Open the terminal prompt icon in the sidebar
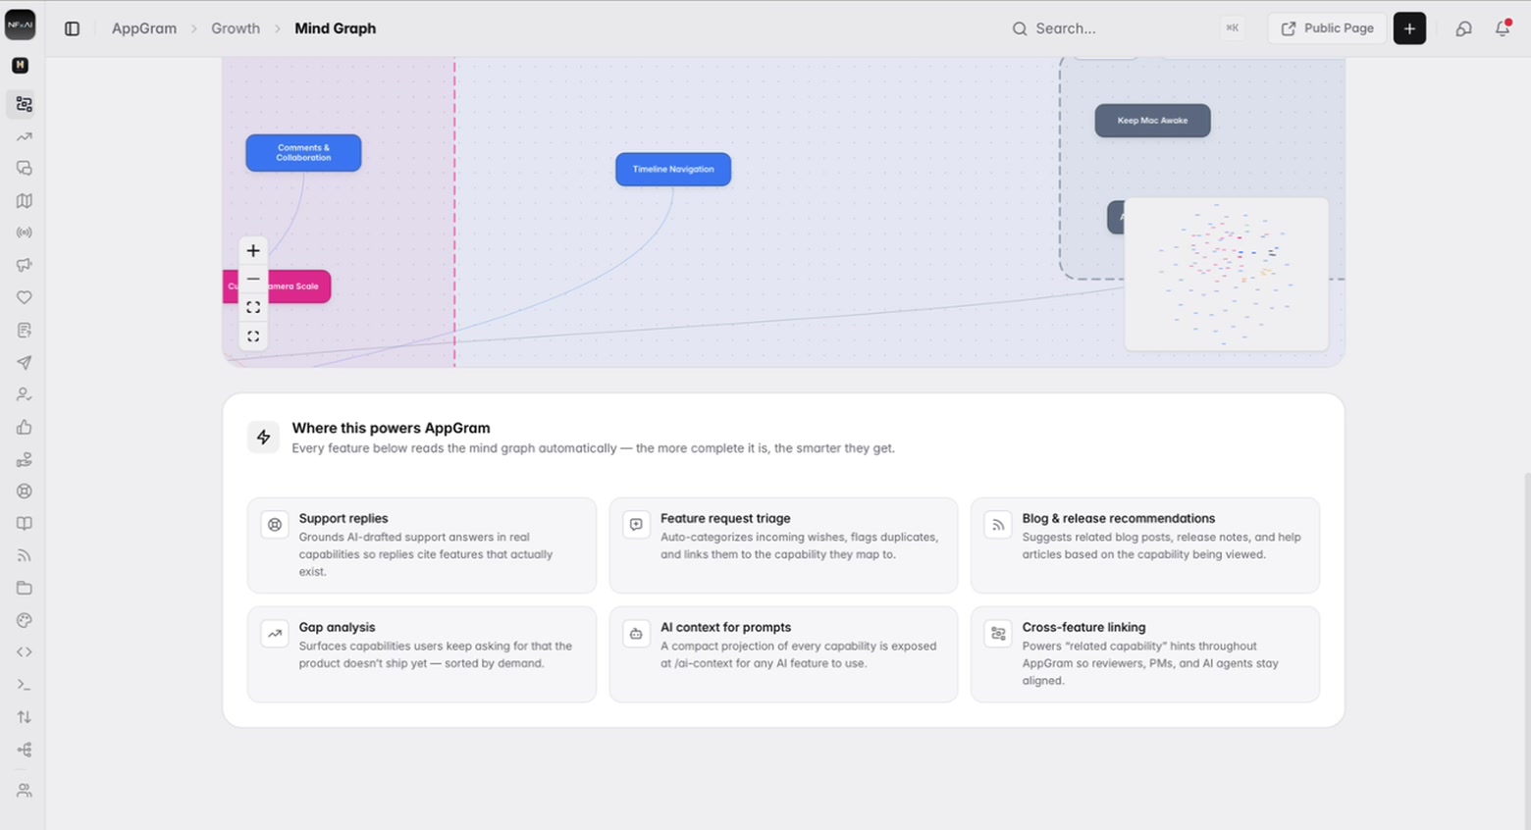This screenshot has height=830, width=1531. coord(24,684)
